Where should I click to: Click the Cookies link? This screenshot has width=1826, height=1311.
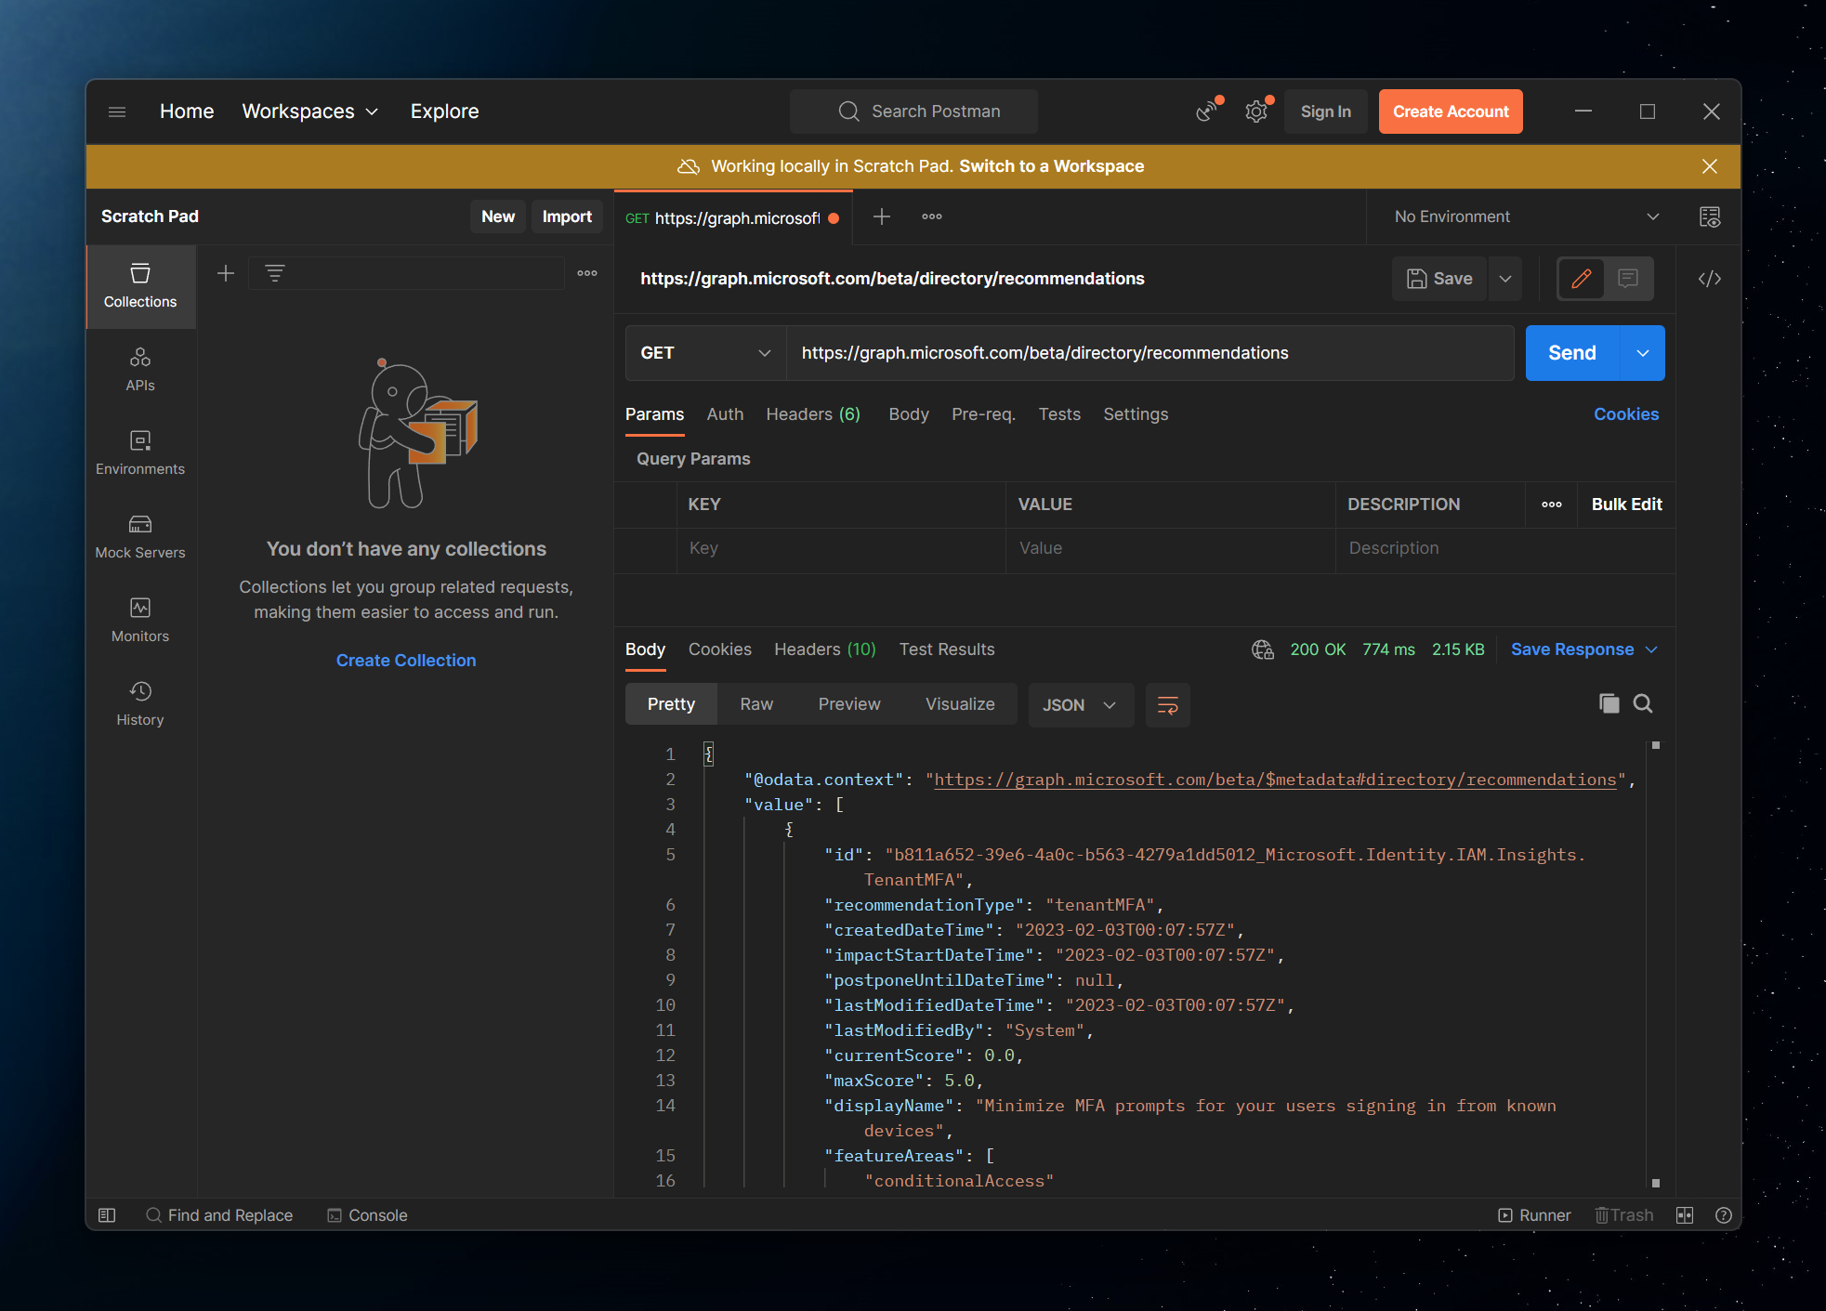[x=1626, y=414]
